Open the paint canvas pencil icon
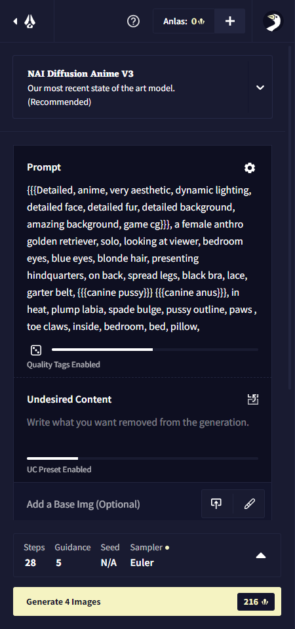Image resolution: width=295 pixels, height=629 pixels. (249, 504)
